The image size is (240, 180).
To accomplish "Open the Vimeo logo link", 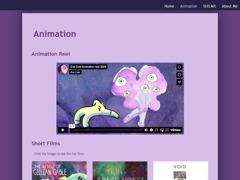I will tap(176, 130).
